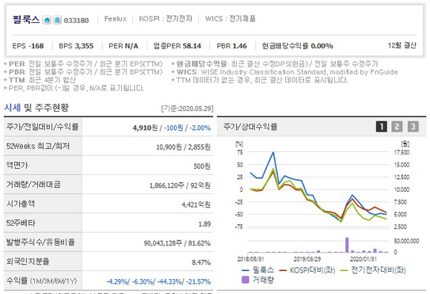Click the 1.89 beta value
The height and width of the screenshot is (294, 430).
coord(204,224)
